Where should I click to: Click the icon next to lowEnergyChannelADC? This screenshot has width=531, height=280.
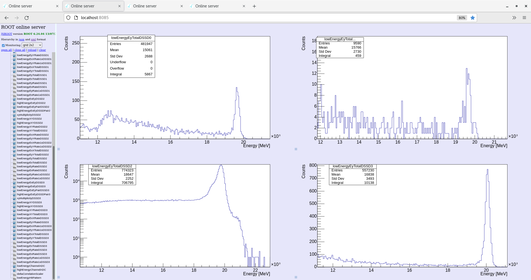15,266
